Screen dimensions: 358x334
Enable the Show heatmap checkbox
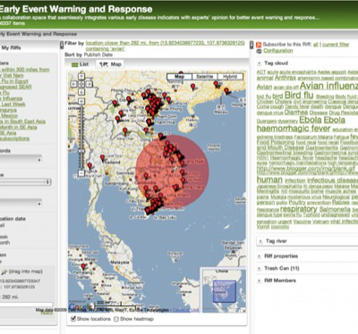(116, 319)
